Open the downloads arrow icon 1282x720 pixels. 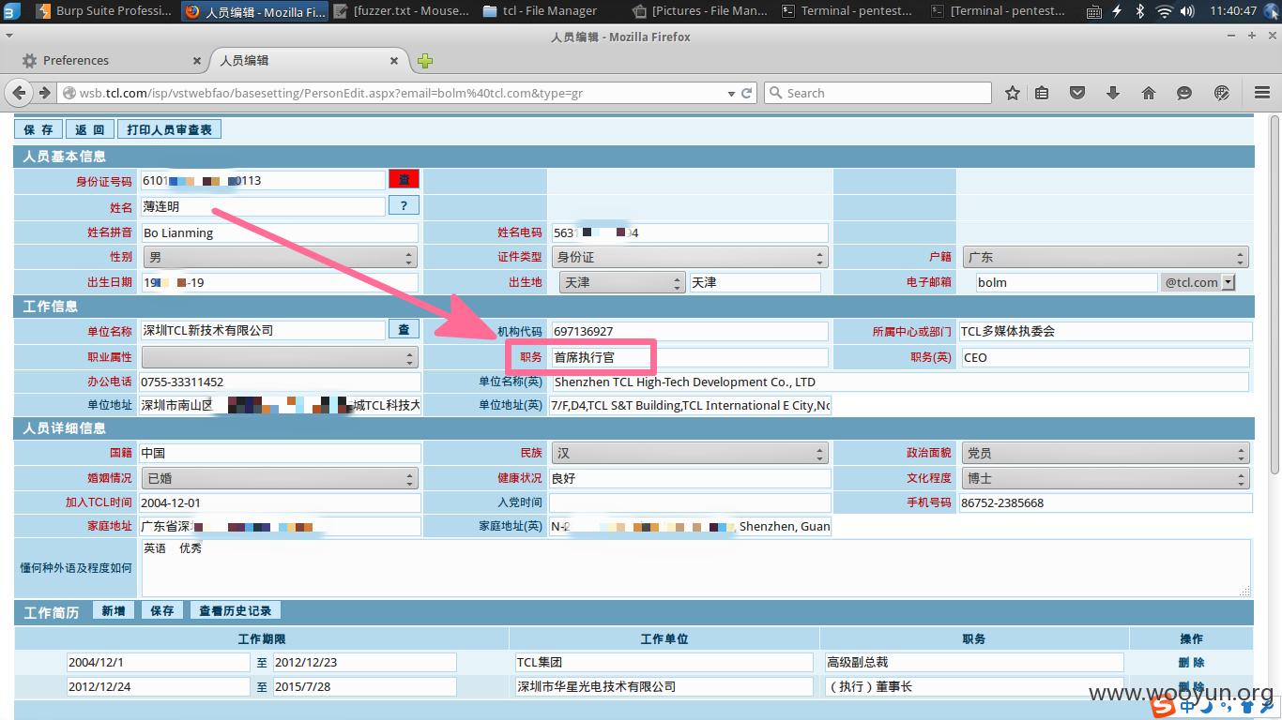click(1113, 93)
